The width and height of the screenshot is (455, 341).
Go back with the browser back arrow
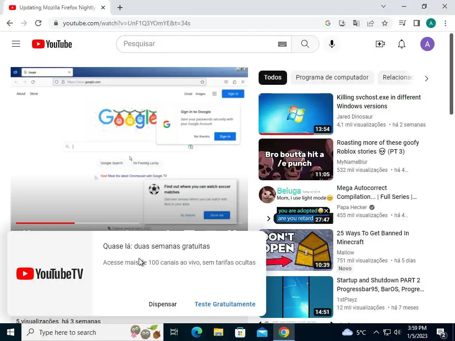pos(10,23)
